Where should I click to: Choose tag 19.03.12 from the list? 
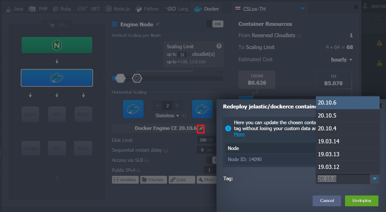point(348,167)
